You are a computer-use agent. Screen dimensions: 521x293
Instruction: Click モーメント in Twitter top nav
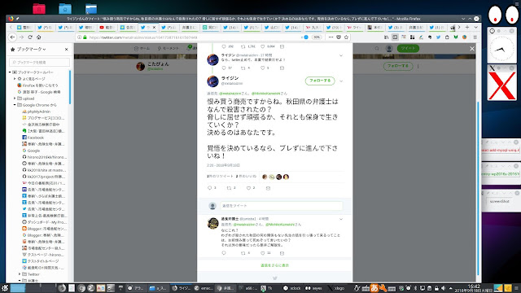[x=169, y=49]
